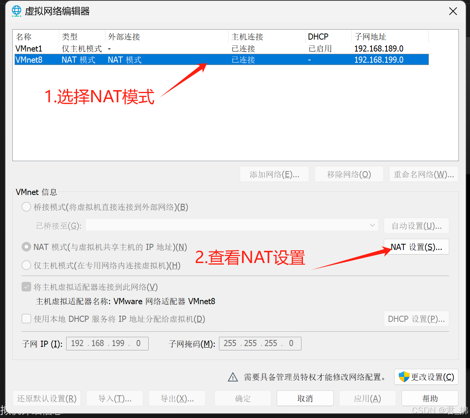Click the 确定 button
This screenshot has width=470, height=418.
tap(243, 398)
